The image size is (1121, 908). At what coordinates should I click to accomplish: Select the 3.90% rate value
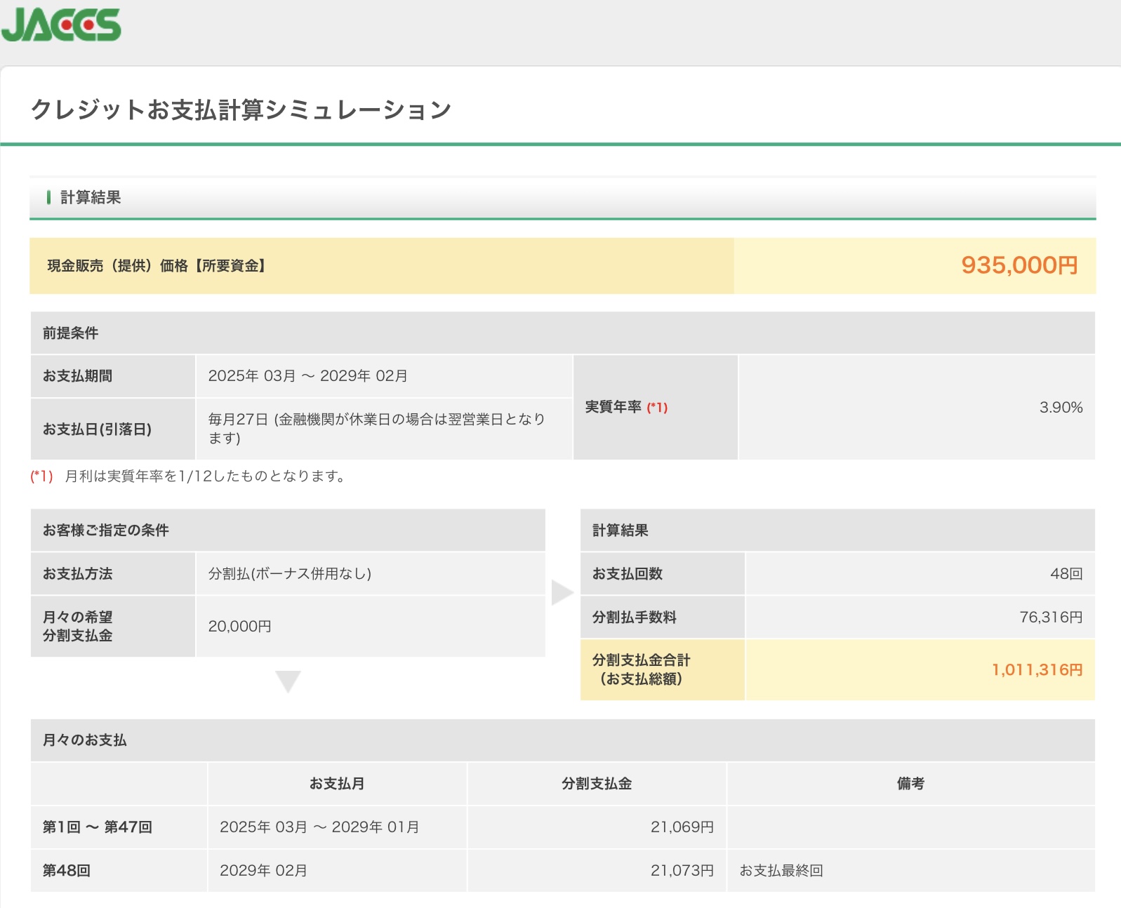(x=1061, y=408)
